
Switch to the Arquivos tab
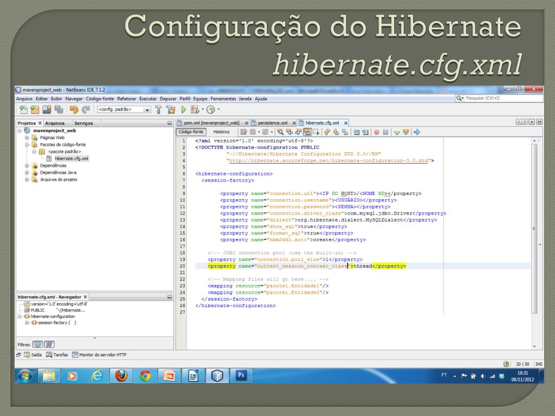[55, 123]
